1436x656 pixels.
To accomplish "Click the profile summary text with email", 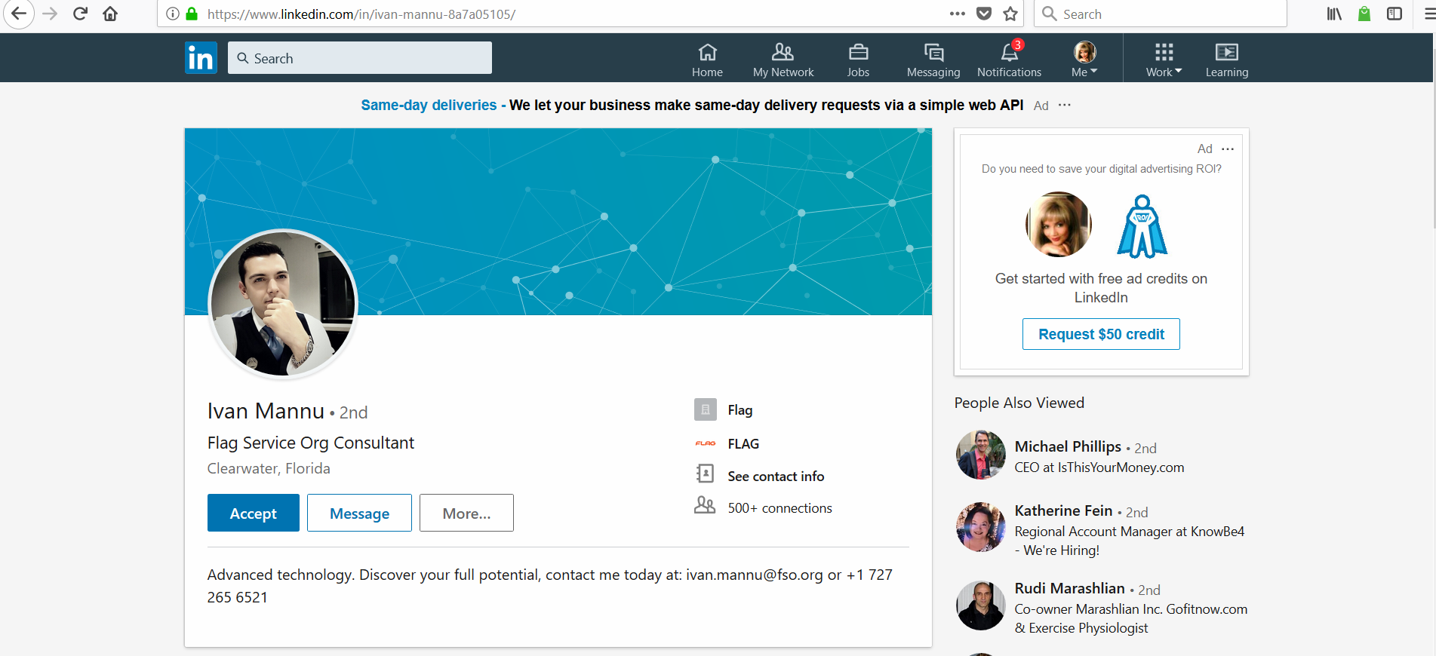I will pyautogui.click(x=550, y=586).
